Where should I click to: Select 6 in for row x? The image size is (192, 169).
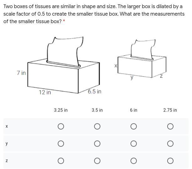click(x=134, y=126)
